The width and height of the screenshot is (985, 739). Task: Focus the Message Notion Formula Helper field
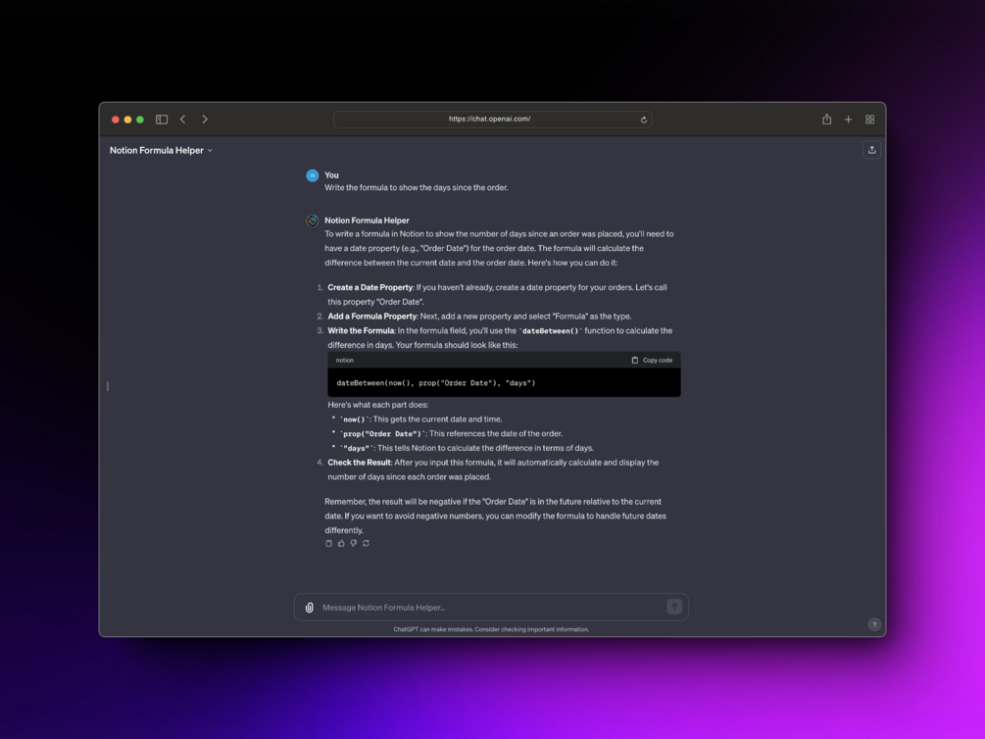pyautogui.click(x=491, y=607)
